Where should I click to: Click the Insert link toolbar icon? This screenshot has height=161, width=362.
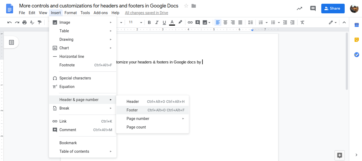tap(190, 22)
